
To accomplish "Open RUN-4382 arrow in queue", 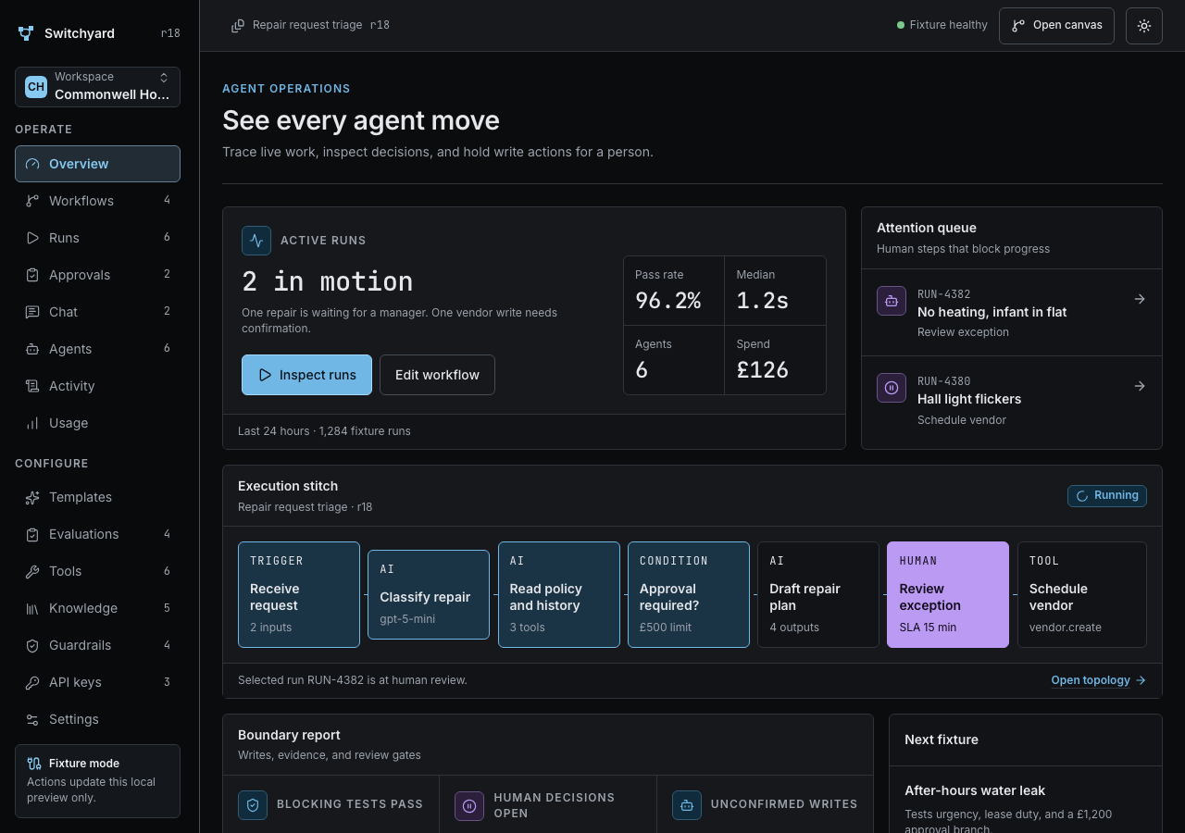I will pos(1140,299).
